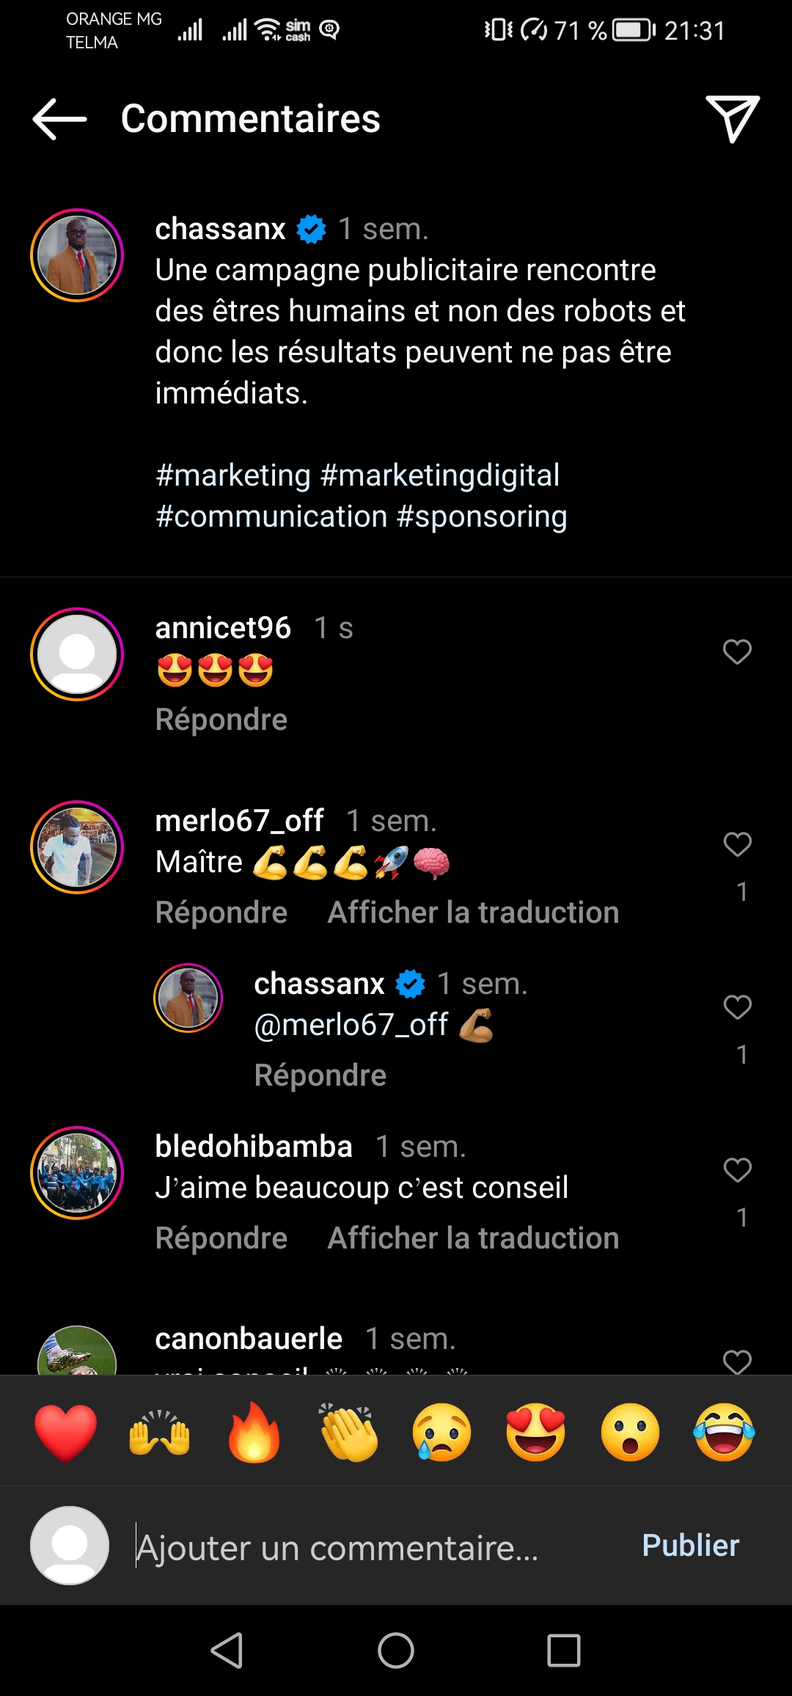This screenshot has height=1696, width=792.
Task: Like bledohibamba's comment
Action: tap(737, 1170)
